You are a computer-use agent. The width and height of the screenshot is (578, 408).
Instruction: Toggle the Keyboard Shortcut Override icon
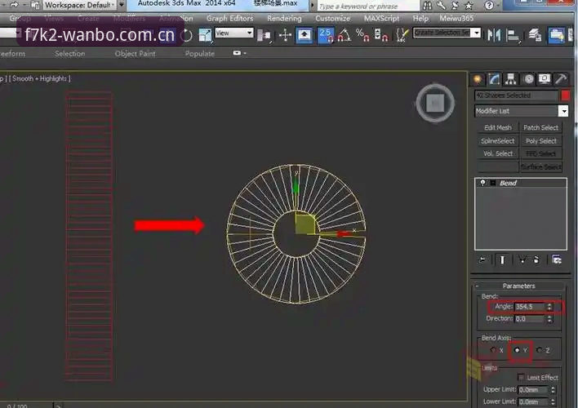[x=305, y=35]
